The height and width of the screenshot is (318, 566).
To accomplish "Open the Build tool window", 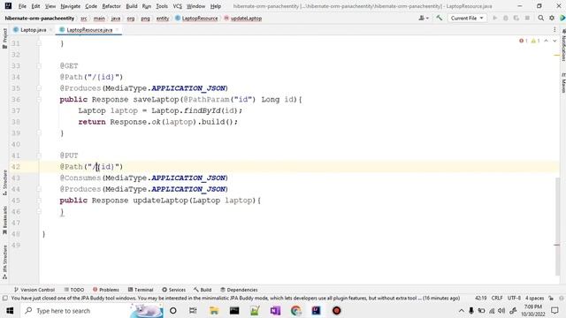I will coord(203,290).
